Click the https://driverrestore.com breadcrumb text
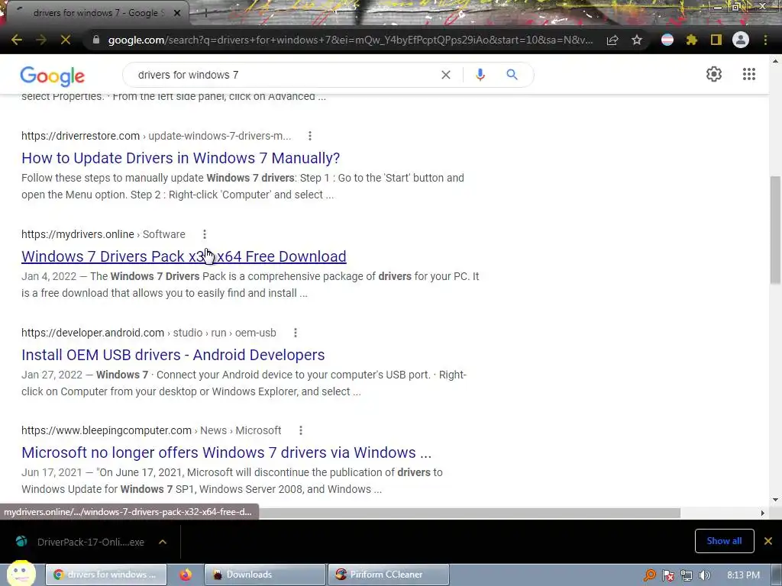 point(80,136)
